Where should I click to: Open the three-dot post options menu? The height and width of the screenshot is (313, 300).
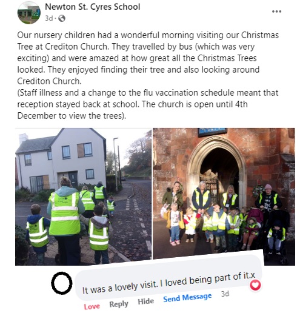pyautogui.click(x=276, y=12)
